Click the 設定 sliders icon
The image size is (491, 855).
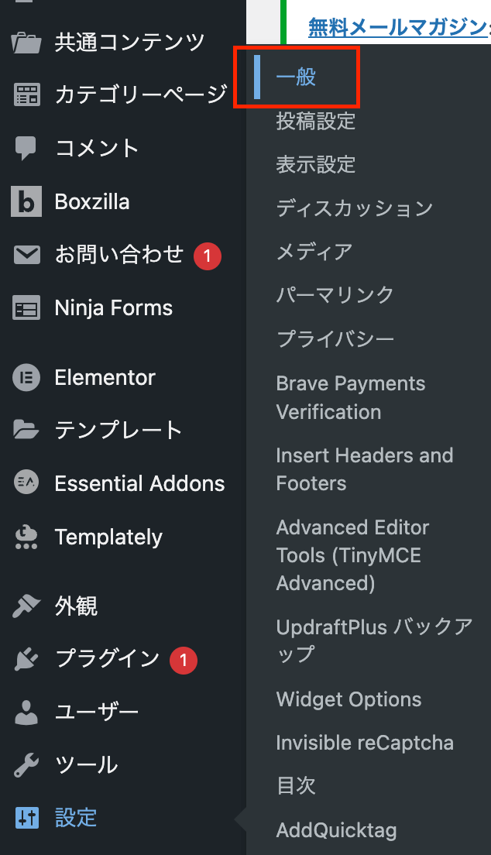(x=26, y=818)
